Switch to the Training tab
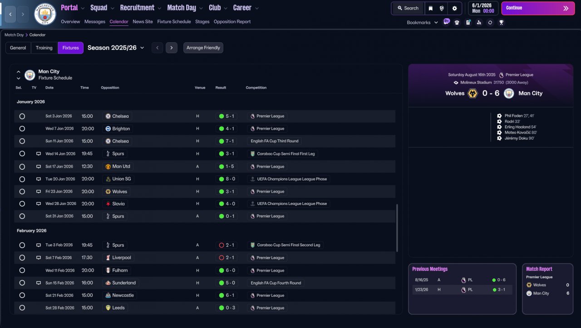The height and width of the screenshot is (328, 581). [44, 48]
